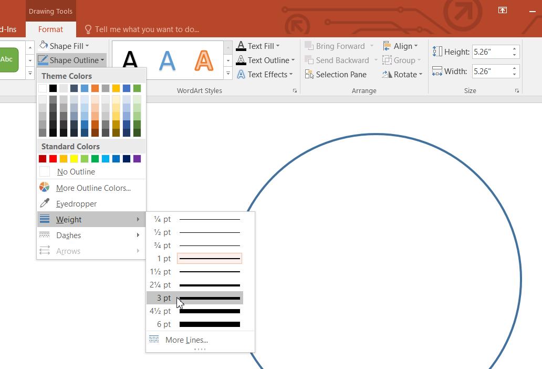Click the Height input field
542x369 pixels.
[491, 52]
